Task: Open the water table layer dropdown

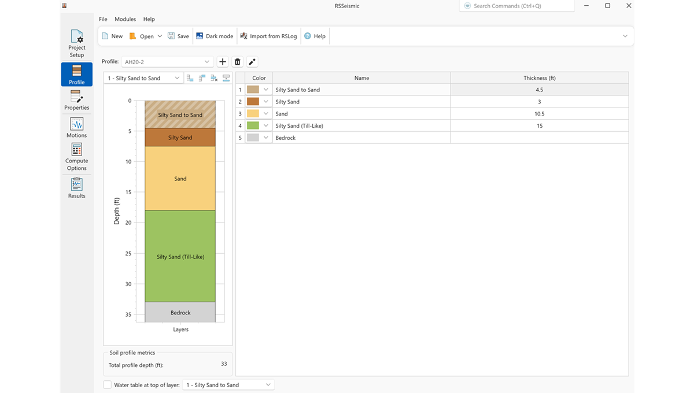Action: point(228,385)
